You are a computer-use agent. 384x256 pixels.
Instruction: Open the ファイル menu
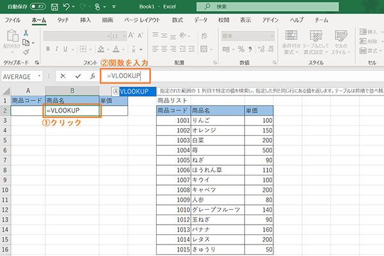12,20
